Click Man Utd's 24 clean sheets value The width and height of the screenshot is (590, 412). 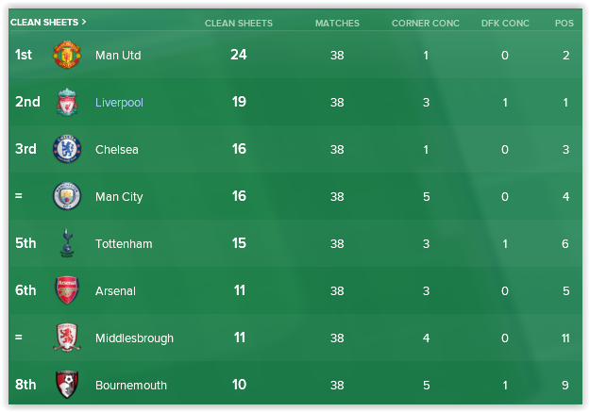(238, 55)
